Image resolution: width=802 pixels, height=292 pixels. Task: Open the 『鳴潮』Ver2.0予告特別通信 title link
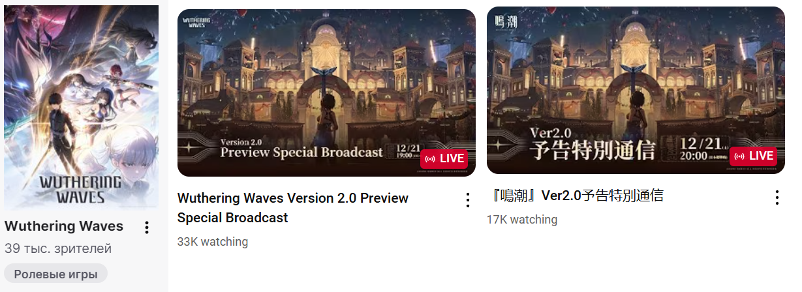click(576, 196)
